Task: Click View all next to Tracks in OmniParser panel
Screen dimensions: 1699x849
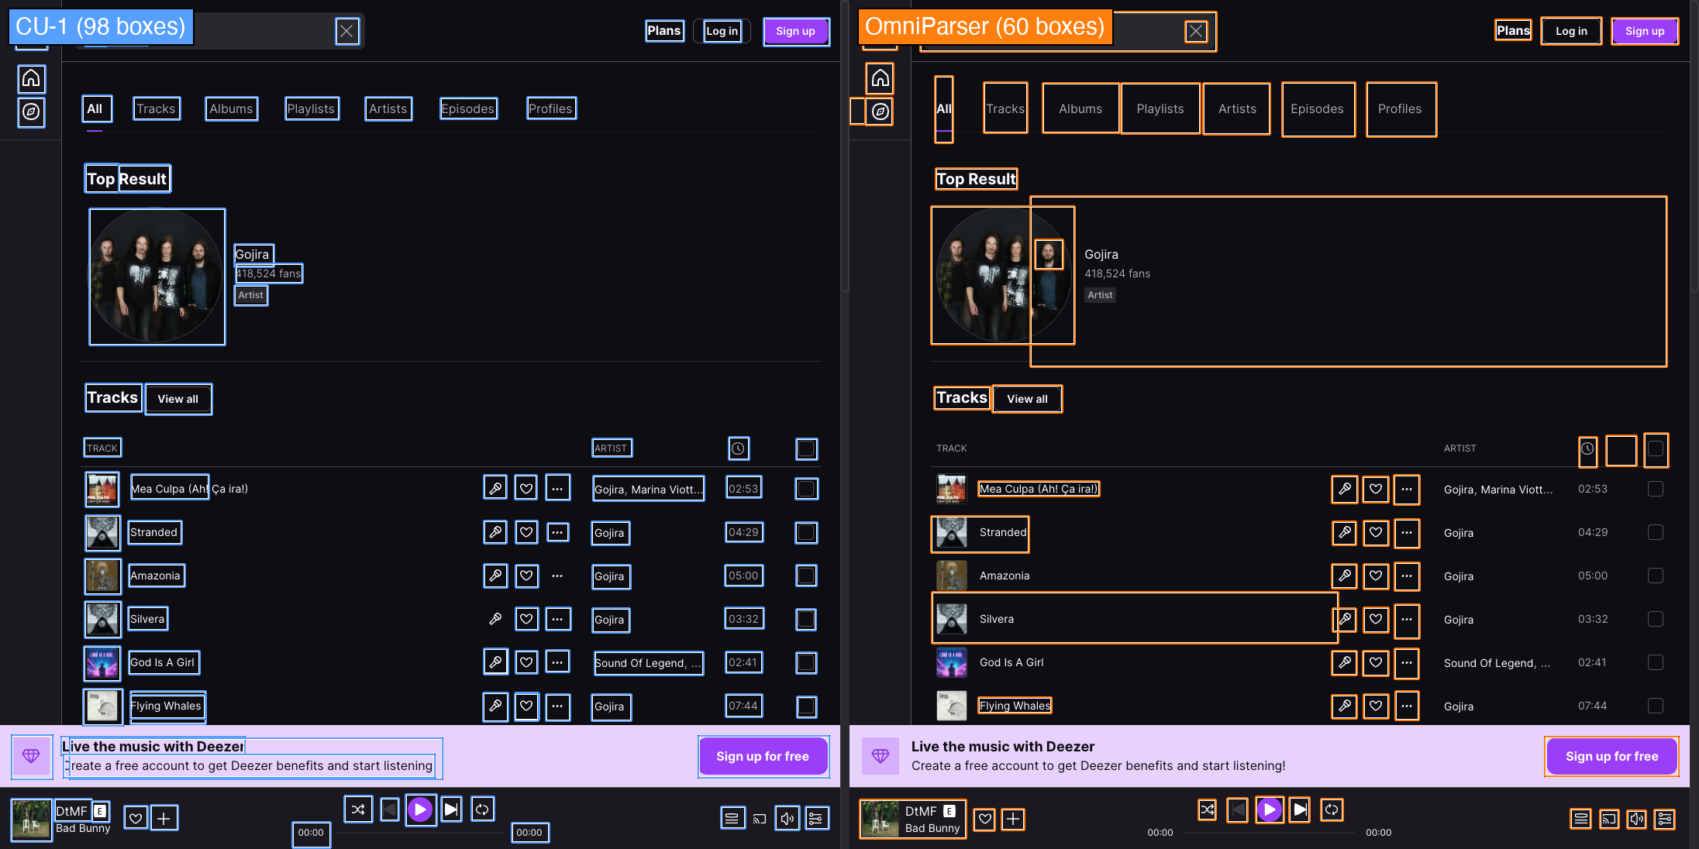Action: coord(1027,399)
